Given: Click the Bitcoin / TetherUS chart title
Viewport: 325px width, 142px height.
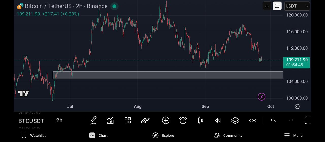Looking at the screenshot, I should (x=66, y=6).
